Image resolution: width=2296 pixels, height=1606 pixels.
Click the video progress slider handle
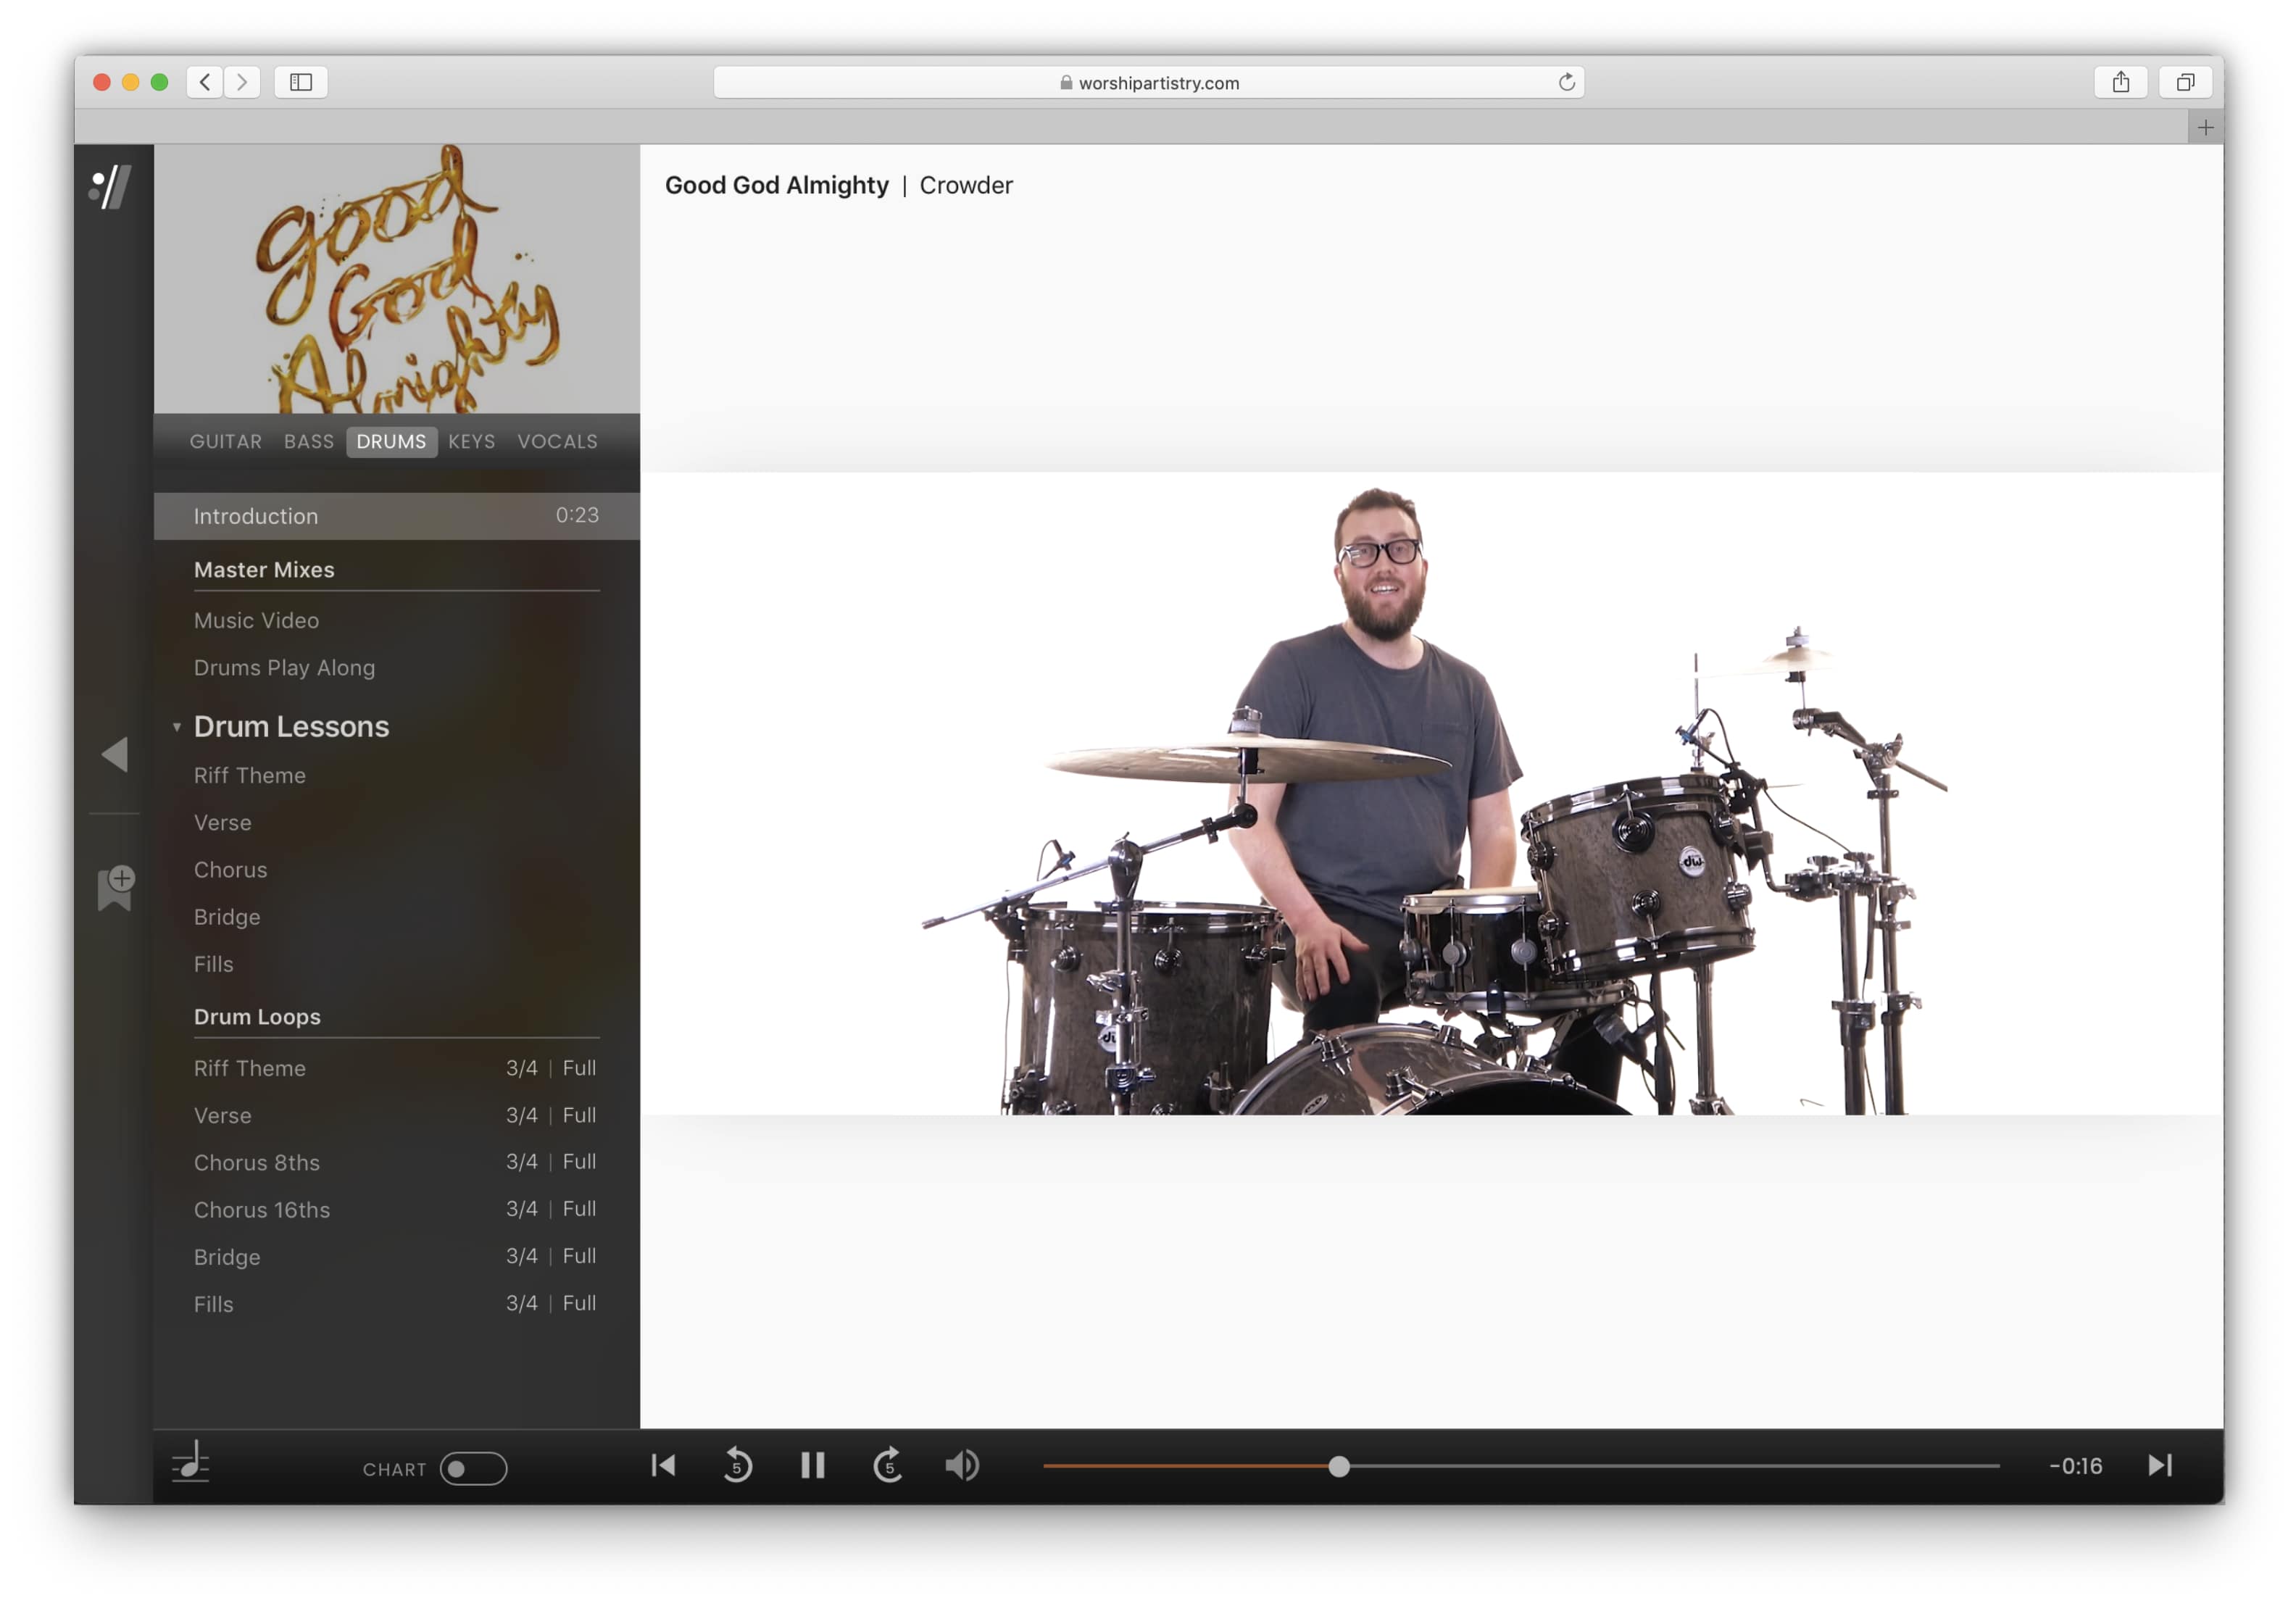(x=1338, y=1467)
